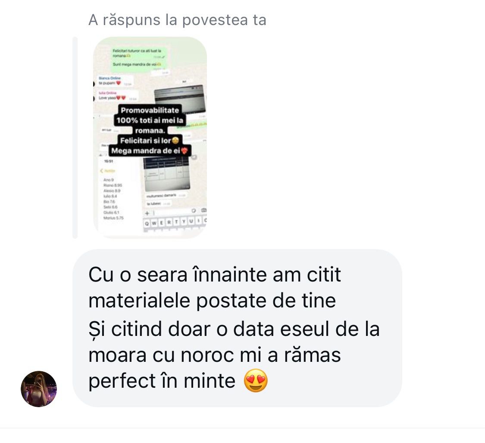This screenshot has width=485, height=443.
Task: Select the message bubble starting 'Cu o seara'
Action: click(x=237, y=328)
